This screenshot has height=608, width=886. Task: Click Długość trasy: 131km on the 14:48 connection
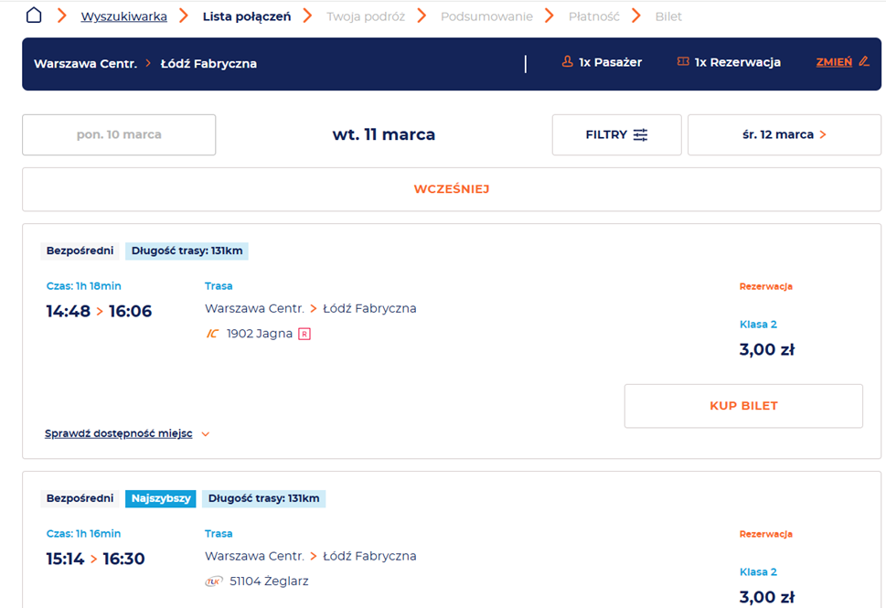point(187,251)
